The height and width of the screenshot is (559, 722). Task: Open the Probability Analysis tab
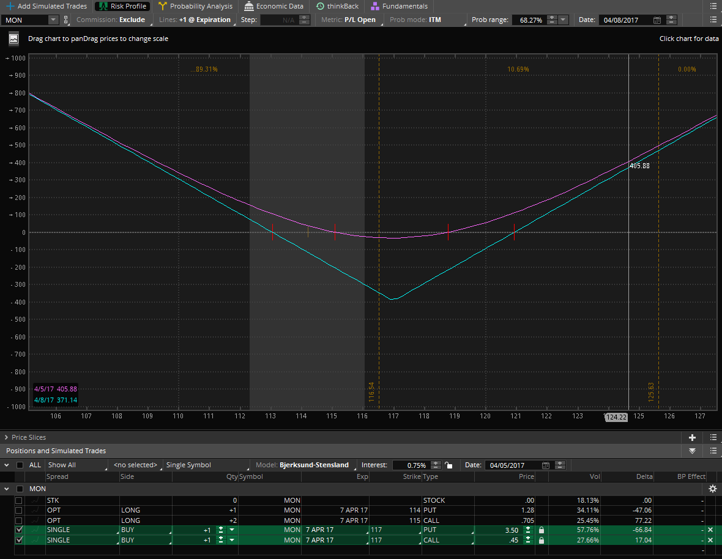[195, 6]
